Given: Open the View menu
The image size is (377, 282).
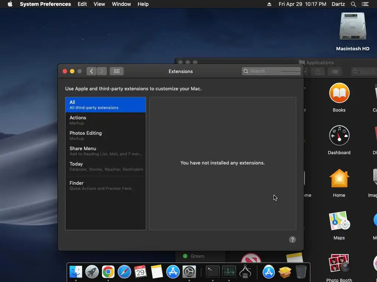Looking at the screenshot, I should pos(99,4).
